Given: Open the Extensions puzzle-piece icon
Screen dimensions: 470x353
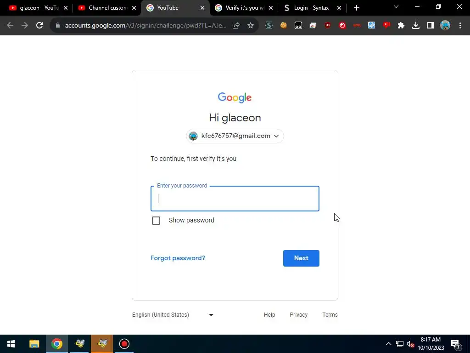Looking at the screenshot, I should [x=401, y=26].
